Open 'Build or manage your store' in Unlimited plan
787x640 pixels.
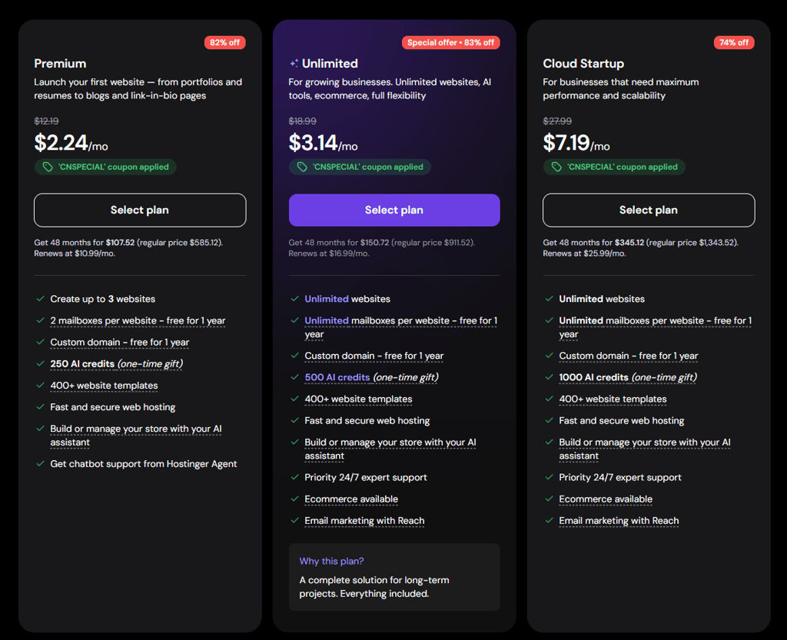point(390,449)
